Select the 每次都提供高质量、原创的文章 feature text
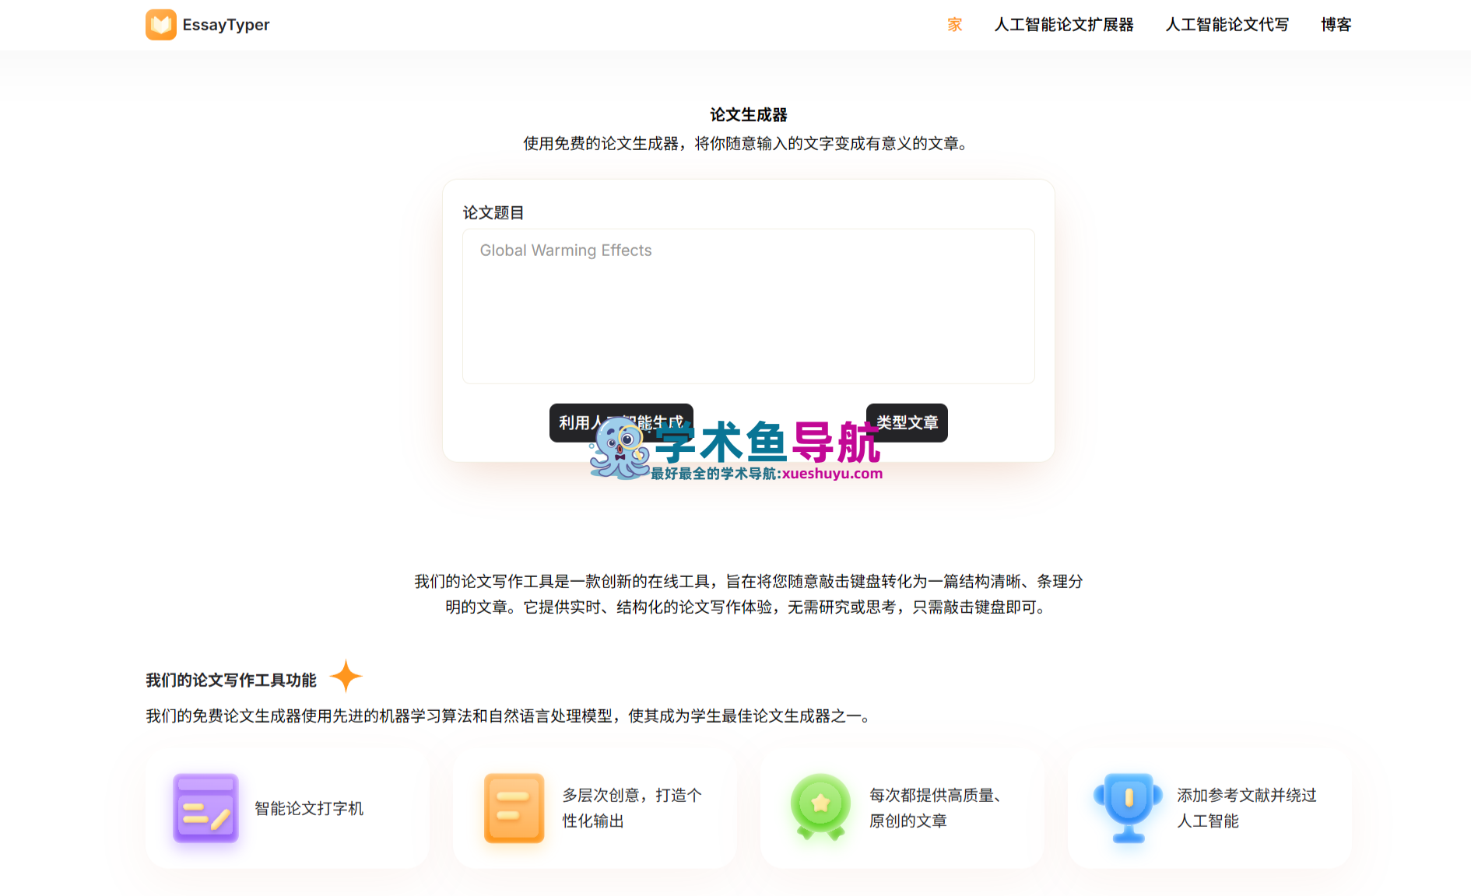Viewport: 1471px width, 896px height. tap(936, 808)
